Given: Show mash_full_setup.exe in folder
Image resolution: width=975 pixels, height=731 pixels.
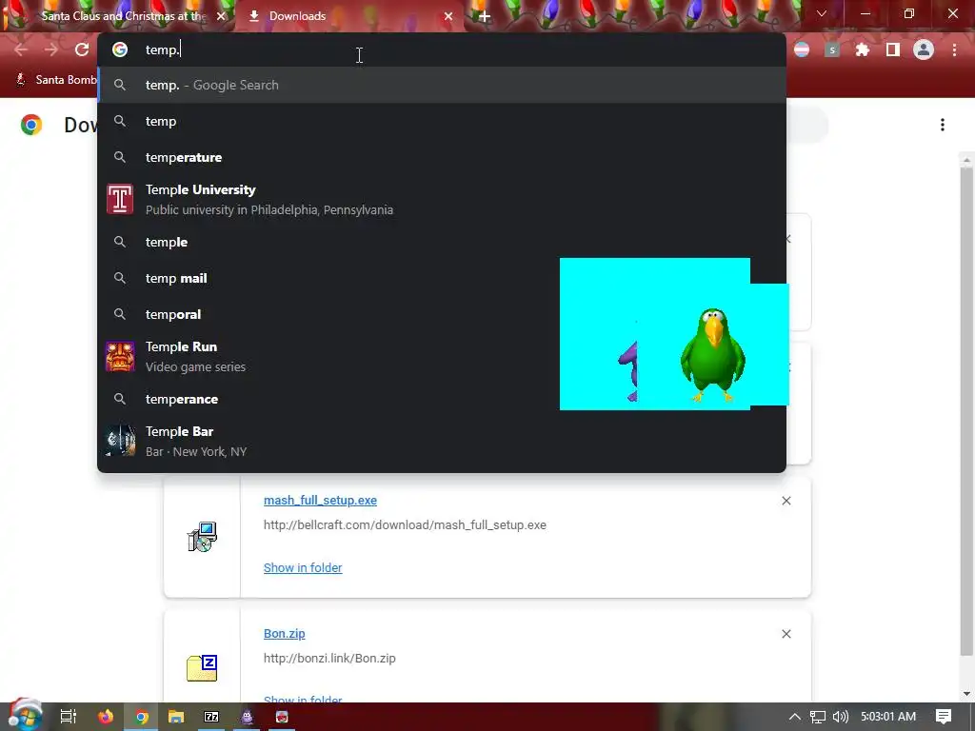Looking at the screenshot, I should pyautogui.click(x=303, y=567).
